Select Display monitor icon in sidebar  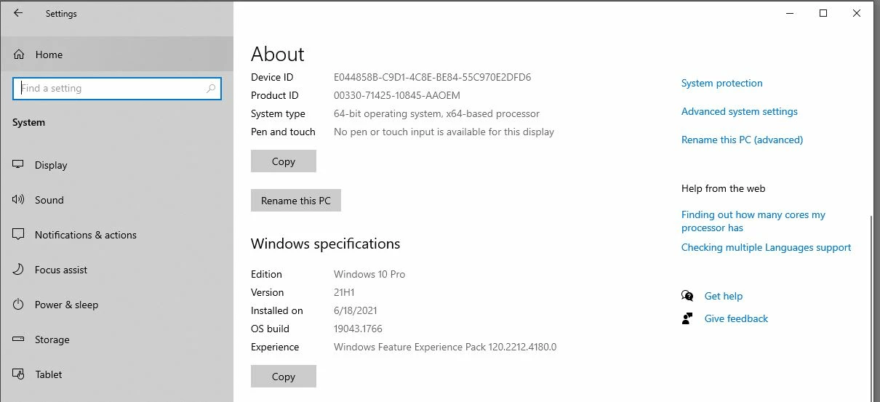pyautogui.click(x=19, y=165)
